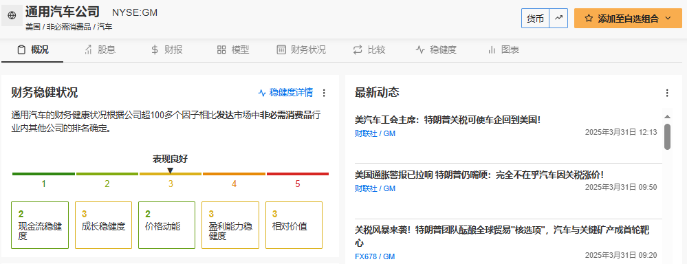Viewport: 687px width, 264px height.
Task: Open the 现金流稳健度 score card
Action: [40, 225]
